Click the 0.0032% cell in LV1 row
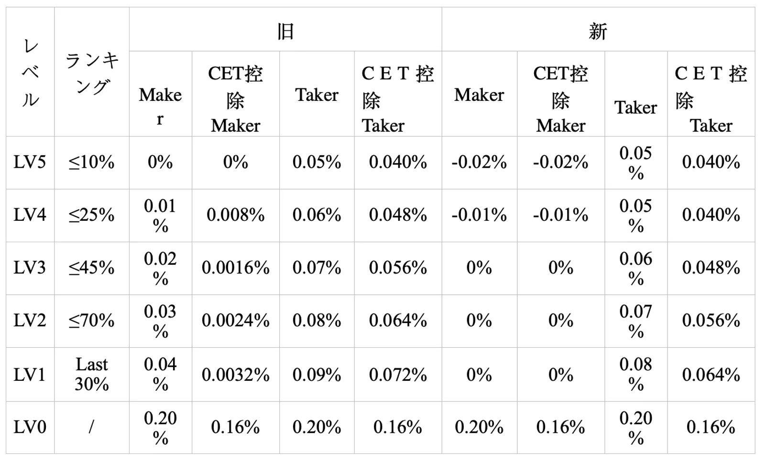The image size is (765, 462). tap(236, 375)
